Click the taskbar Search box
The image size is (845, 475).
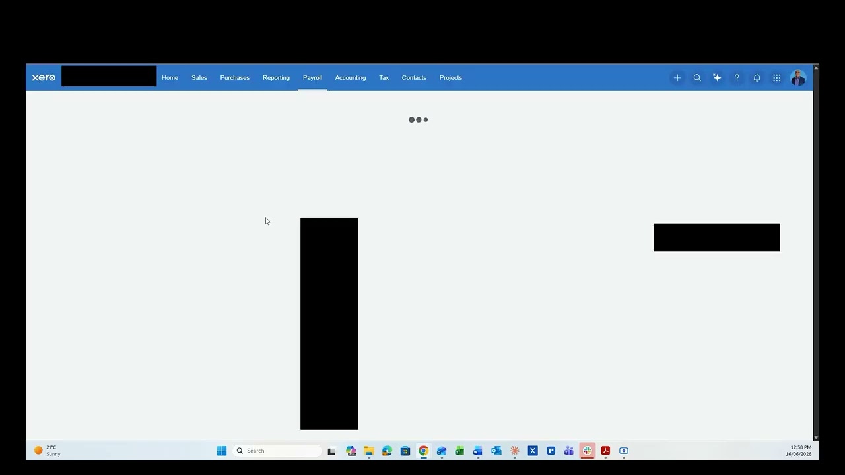[278, 451]
